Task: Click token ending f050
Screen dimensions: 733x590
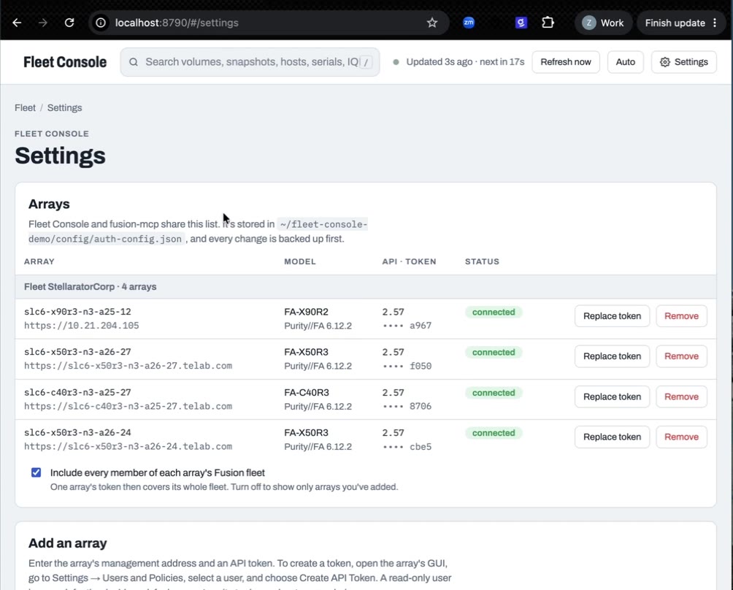Action: click(x=407, y=366)
